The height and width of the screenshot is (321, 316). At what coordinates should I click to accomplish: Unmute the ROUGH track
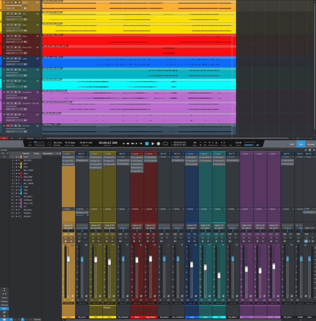click(x=7, y=126)
